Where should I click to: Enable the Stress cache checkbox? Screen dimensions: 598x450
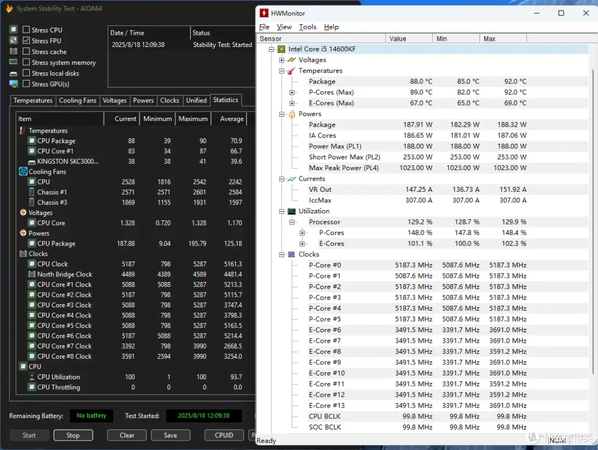click(x=27, y=51)
